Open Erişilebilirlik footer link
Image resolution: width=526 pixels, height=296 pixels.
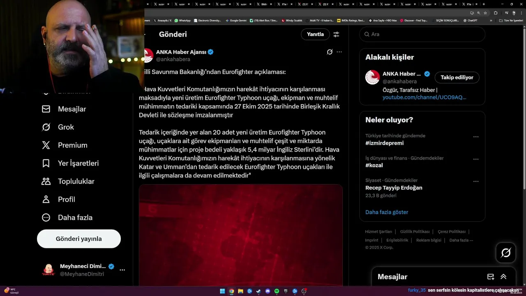click(397, 240)
